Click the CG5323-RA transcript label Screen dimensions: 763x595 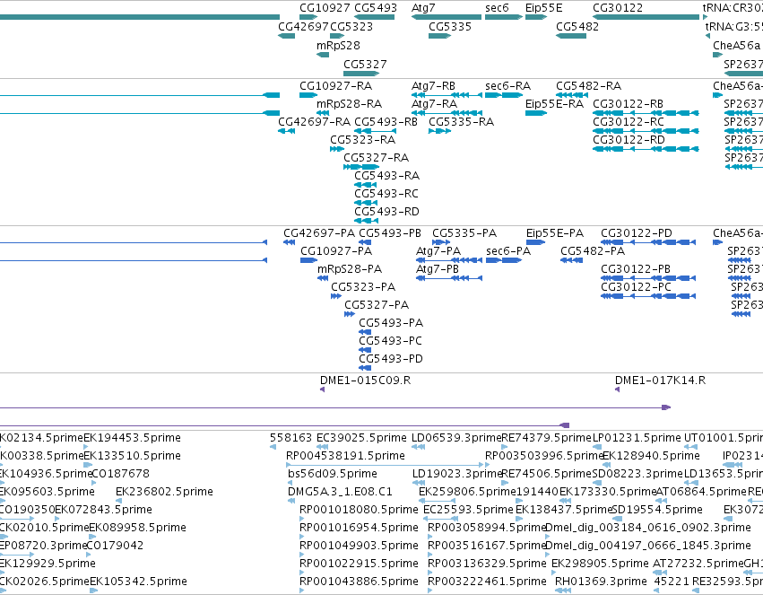pyautogui.click(x=362, y=140)
